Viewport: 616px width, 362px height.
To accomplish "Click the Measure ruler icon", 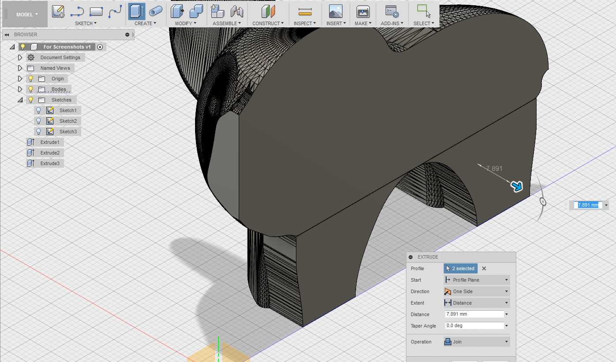I will pyautogui.click(x=305, y=11).
